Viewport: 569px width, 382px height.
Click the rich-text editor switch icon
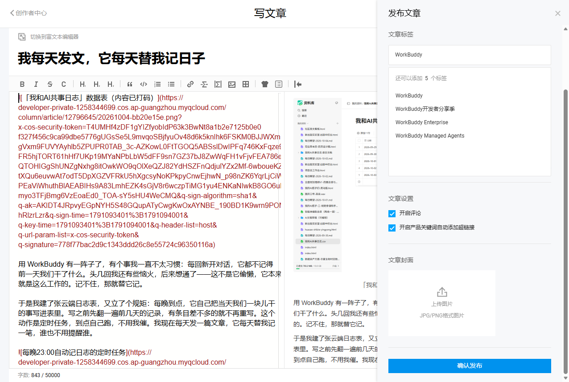(22, 37)
